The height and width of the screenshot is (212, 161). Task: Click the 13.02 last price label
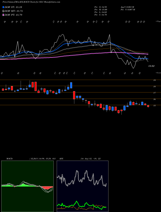(151, 66)
